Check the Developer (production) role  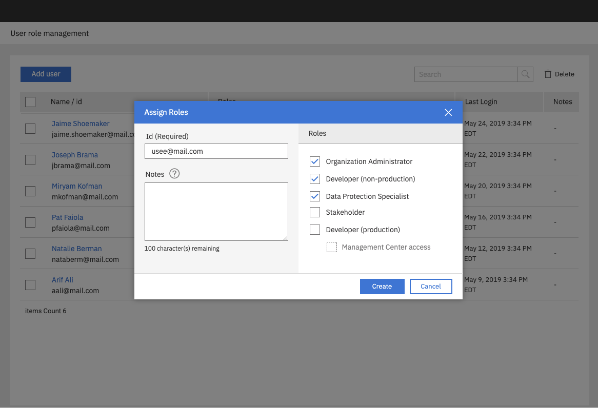tap(315, 230)
